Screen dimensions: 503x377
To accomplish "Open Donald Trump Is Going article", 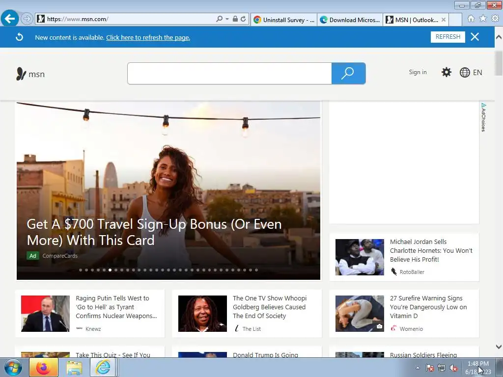I will tap(265, 354).
